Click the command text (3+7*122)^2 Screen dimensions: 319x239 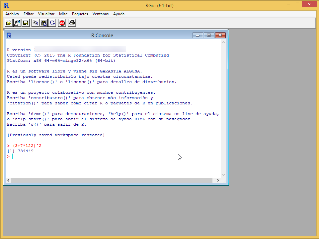(27, 146)
